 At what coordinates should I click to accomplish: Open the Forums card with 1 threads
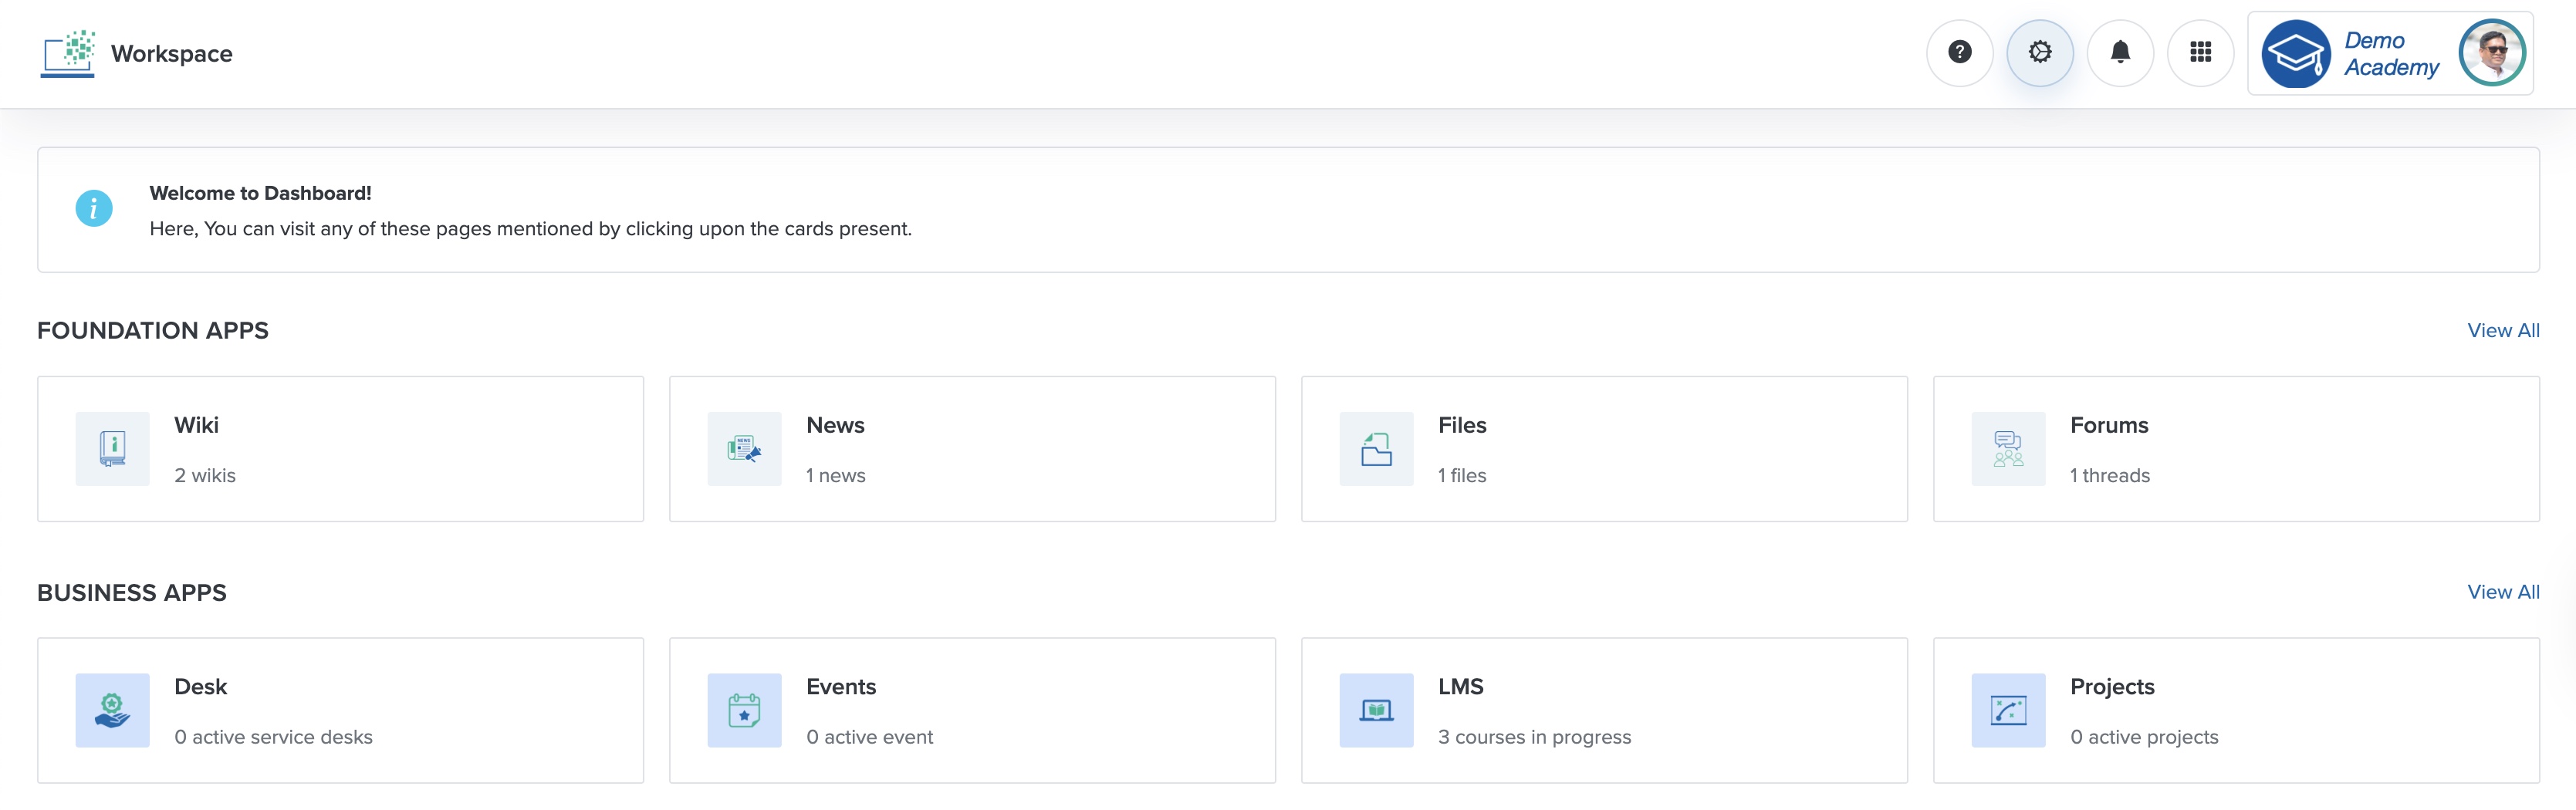pos(2237,448)
